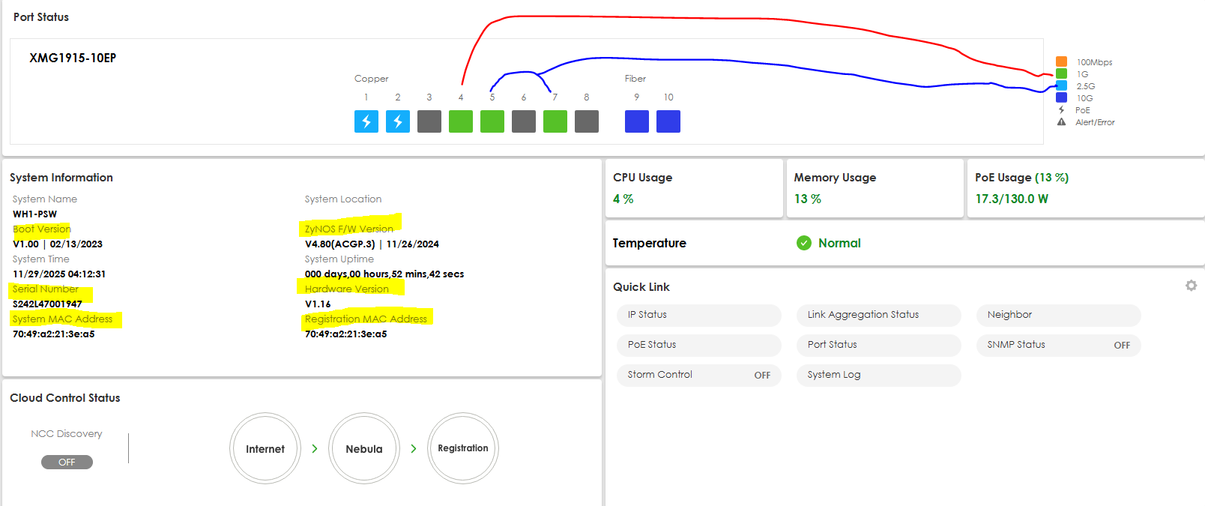The width and height of the screenshot is (1205, 506).
Task: Click firmware version V4.80(ACGP.3)
Action: coord(340,244)
